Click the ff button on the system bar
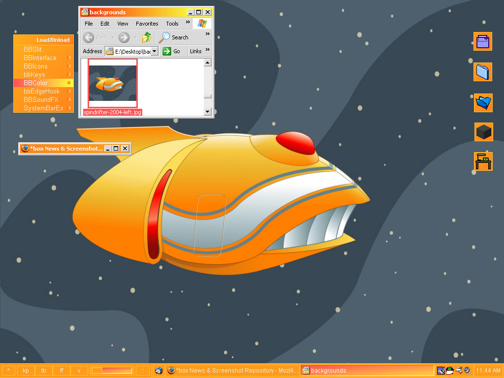 62,371
